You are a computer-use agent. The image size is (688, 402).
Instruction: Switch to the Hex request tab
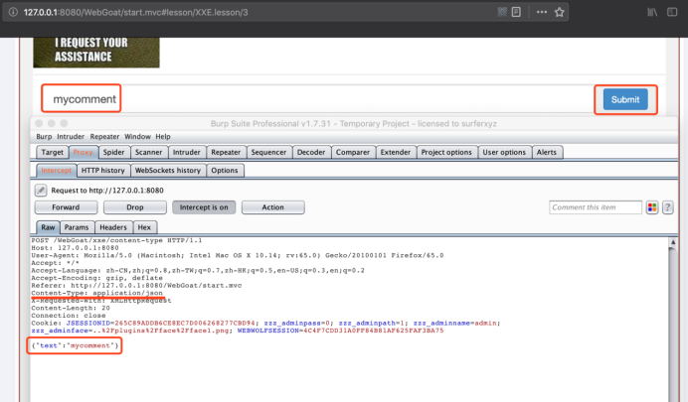point(144,227)
